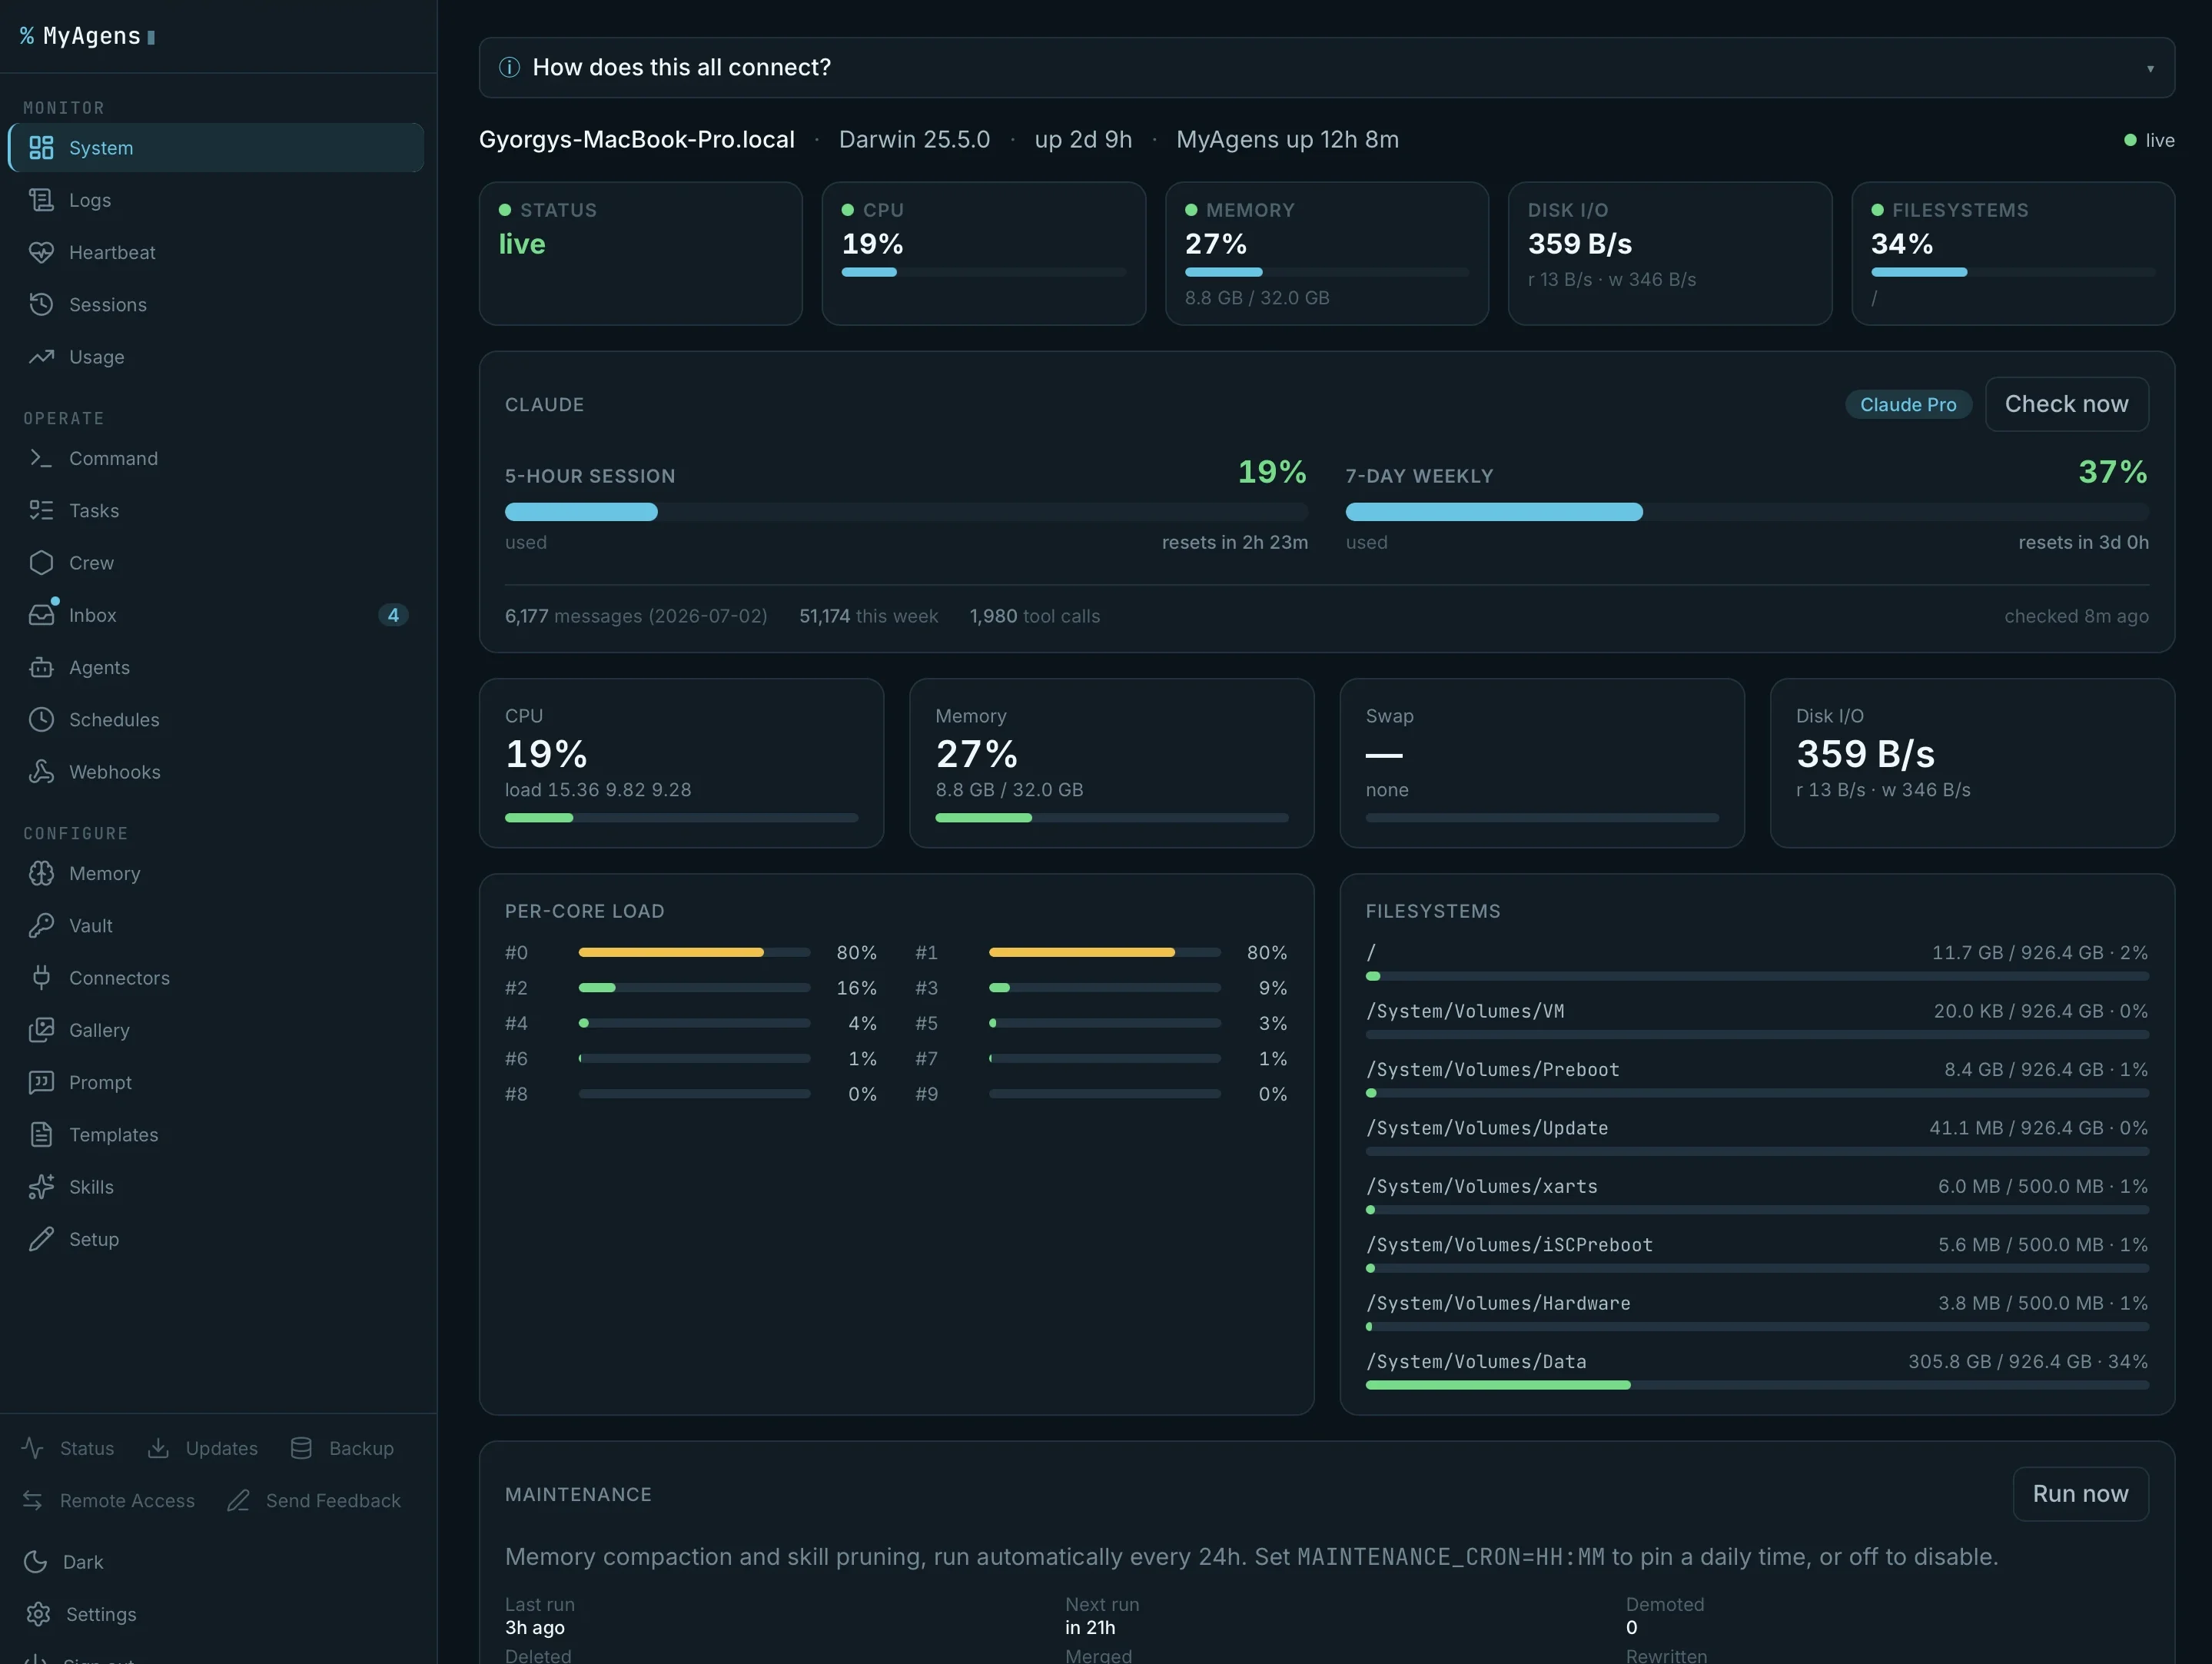This screenshot has height=1664, width=2212.
Task: Click the Schedules clock icon
Action: coord(41,719)
